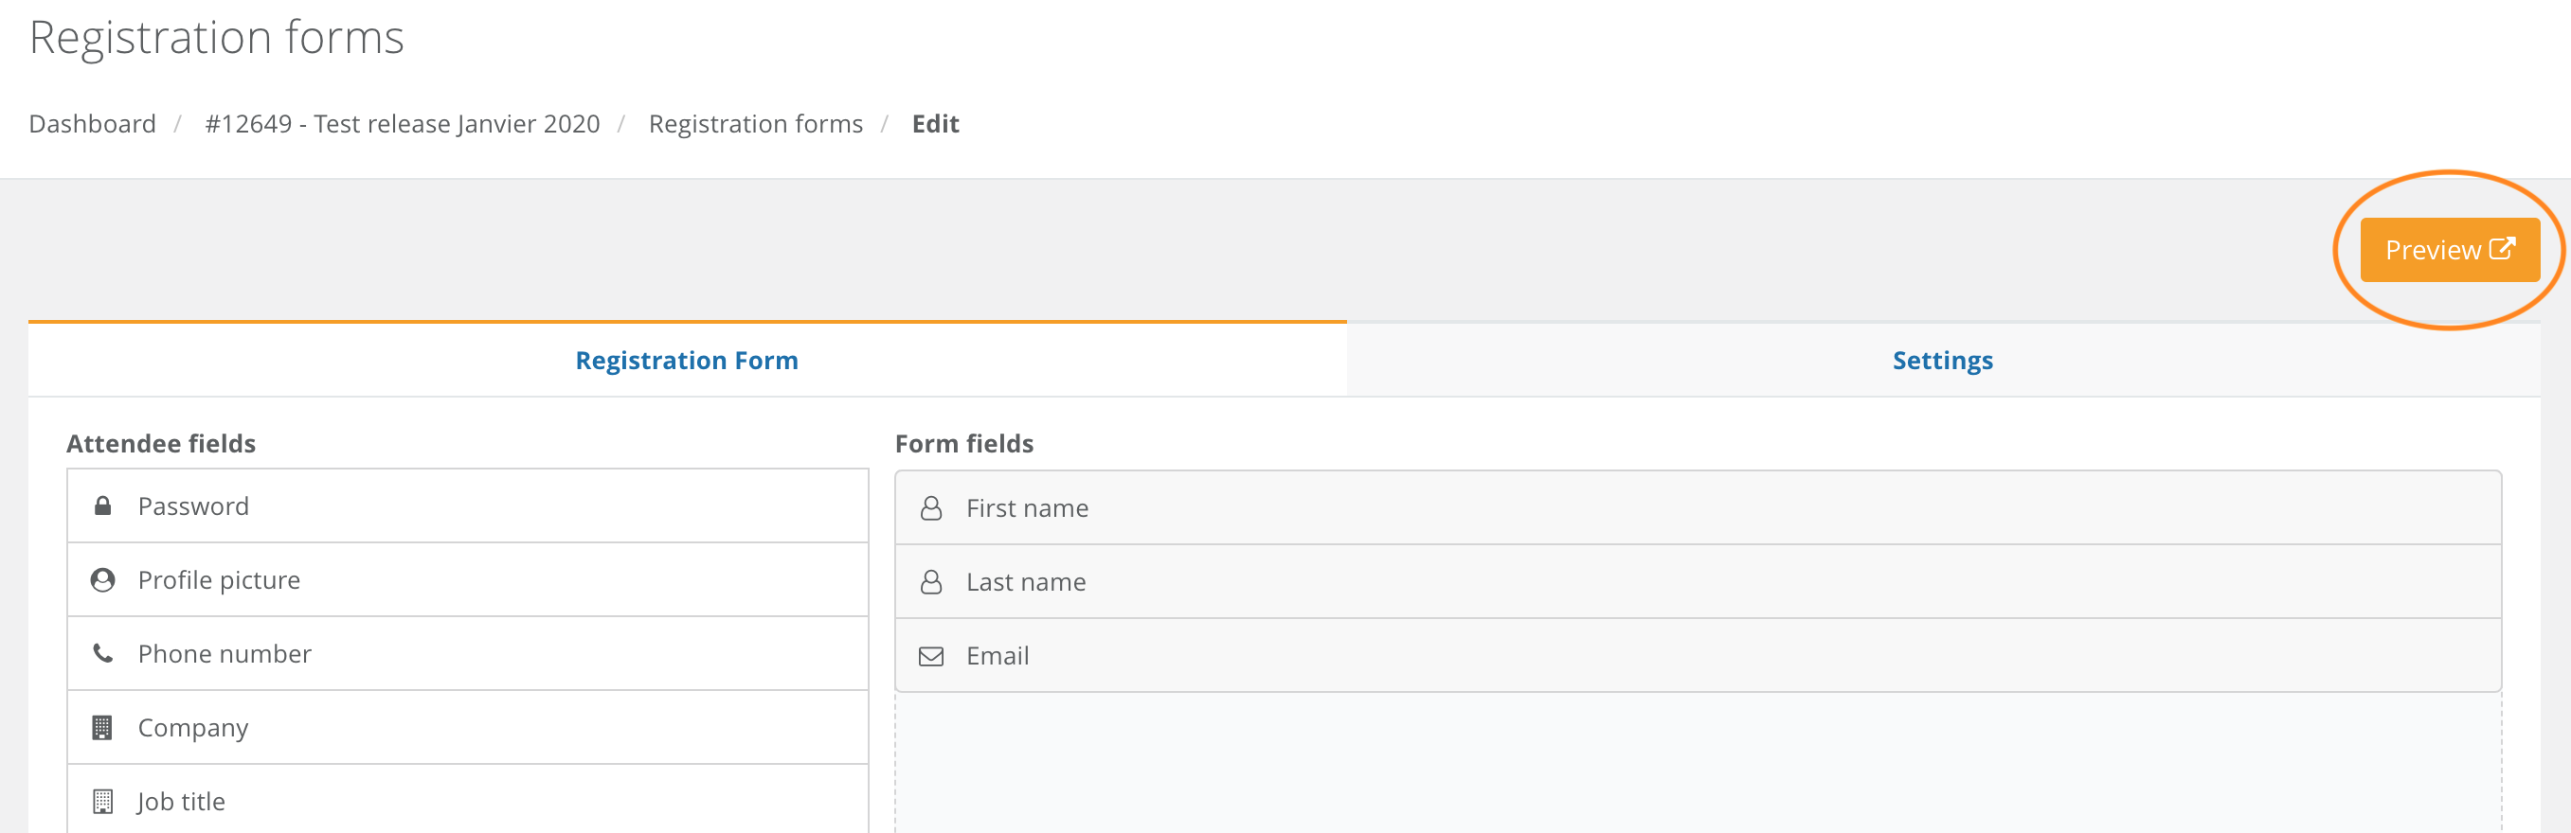Select the Phone number attendee field
The height and width of the screenshot is (833, 2571).
tap(467, 653)
